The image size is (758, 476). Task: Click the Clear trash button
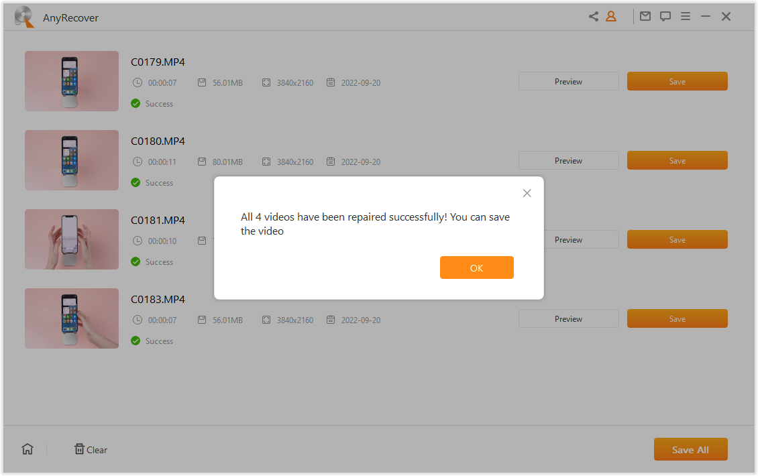[x=91, y=449]
